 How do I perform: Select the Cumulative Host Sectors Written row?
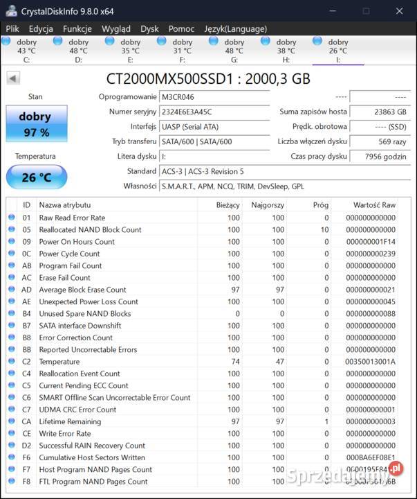[x=203, y=457]
